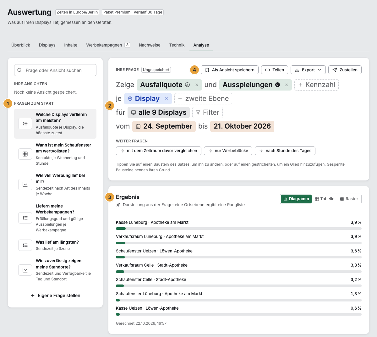Click 'Schaufenster Celle · Stadt-Apotheke' label
Viewport: 377px width, 337px height.
(x=151, y=279)
